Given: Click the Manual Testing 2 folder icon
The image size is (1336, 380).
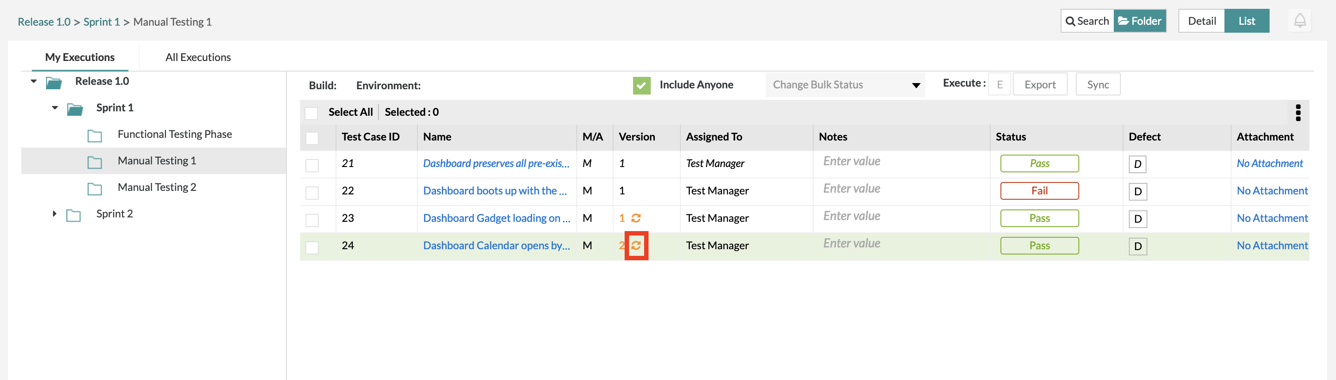Looking at the screenshot, I should click(x=94, y=188).
